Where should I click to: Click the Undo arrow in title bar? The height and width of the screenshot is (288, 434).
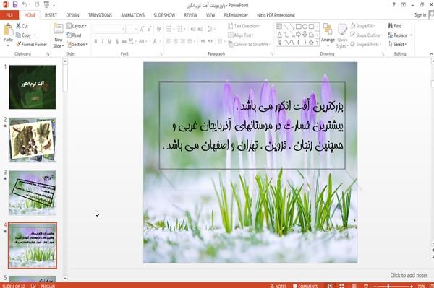tap(25, 4)
